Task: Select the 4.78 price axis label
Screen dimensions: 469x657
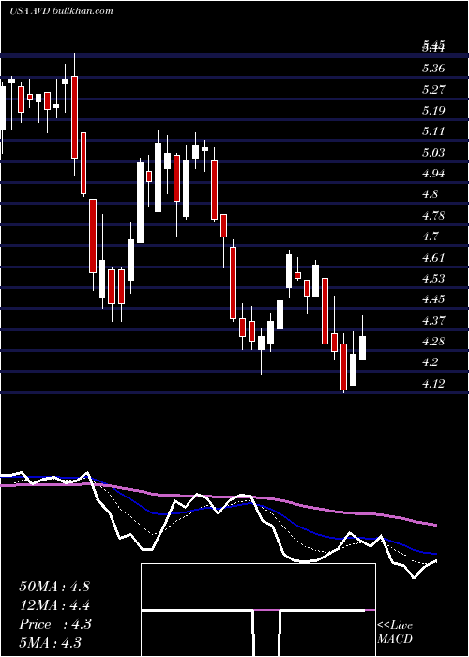Action: [x=433, y=216]
